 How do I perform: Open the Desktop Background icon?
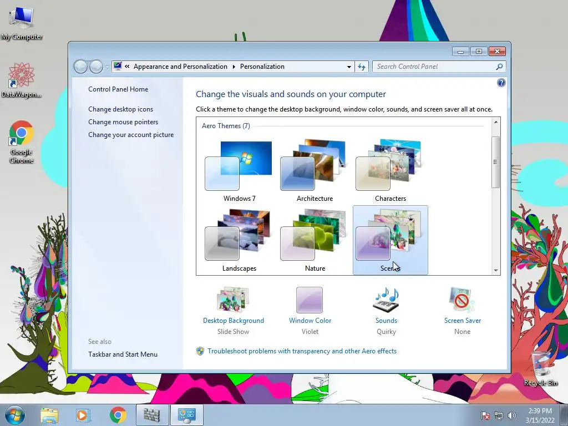click(x=233, y=300)
